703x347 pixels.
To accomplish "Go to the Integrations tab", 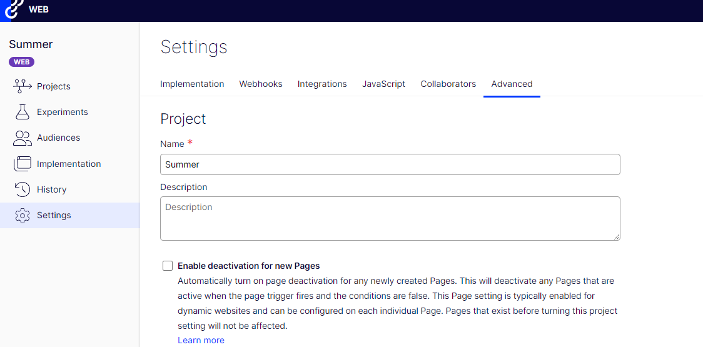I will tap(322, 84).
